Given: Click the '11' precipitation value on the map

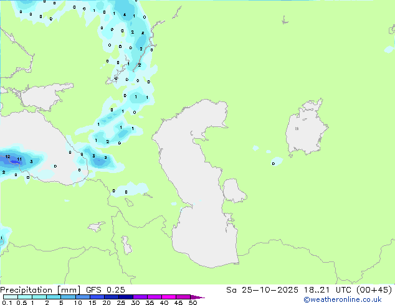Looking at the screenshot, I should pyautogui.click(x=19, y=159).
